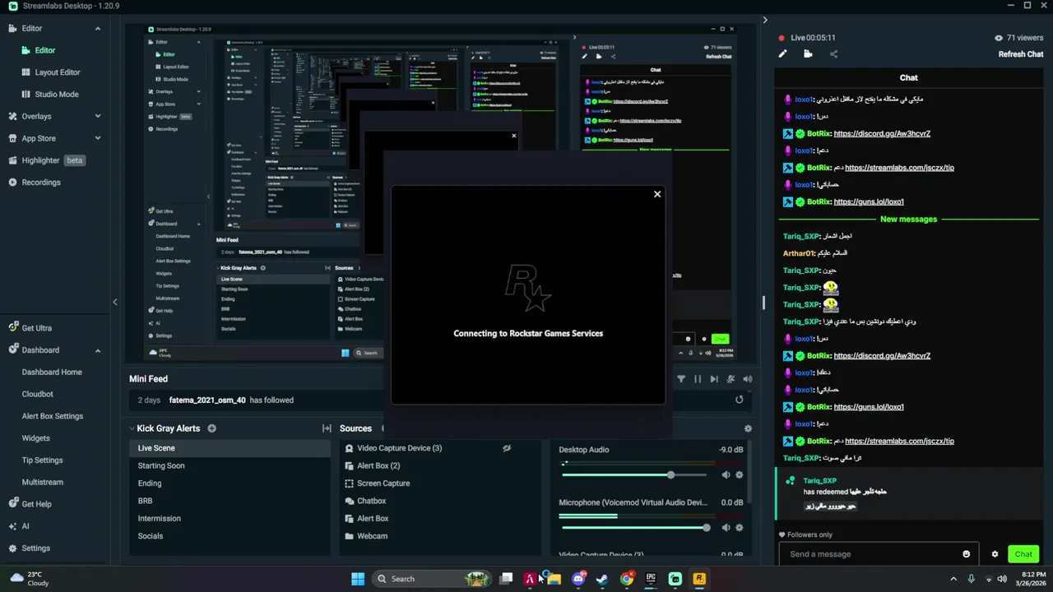Close the Rockstar Games Services dialog
This screenshot has height=592, width=1053.
[657, 194]
